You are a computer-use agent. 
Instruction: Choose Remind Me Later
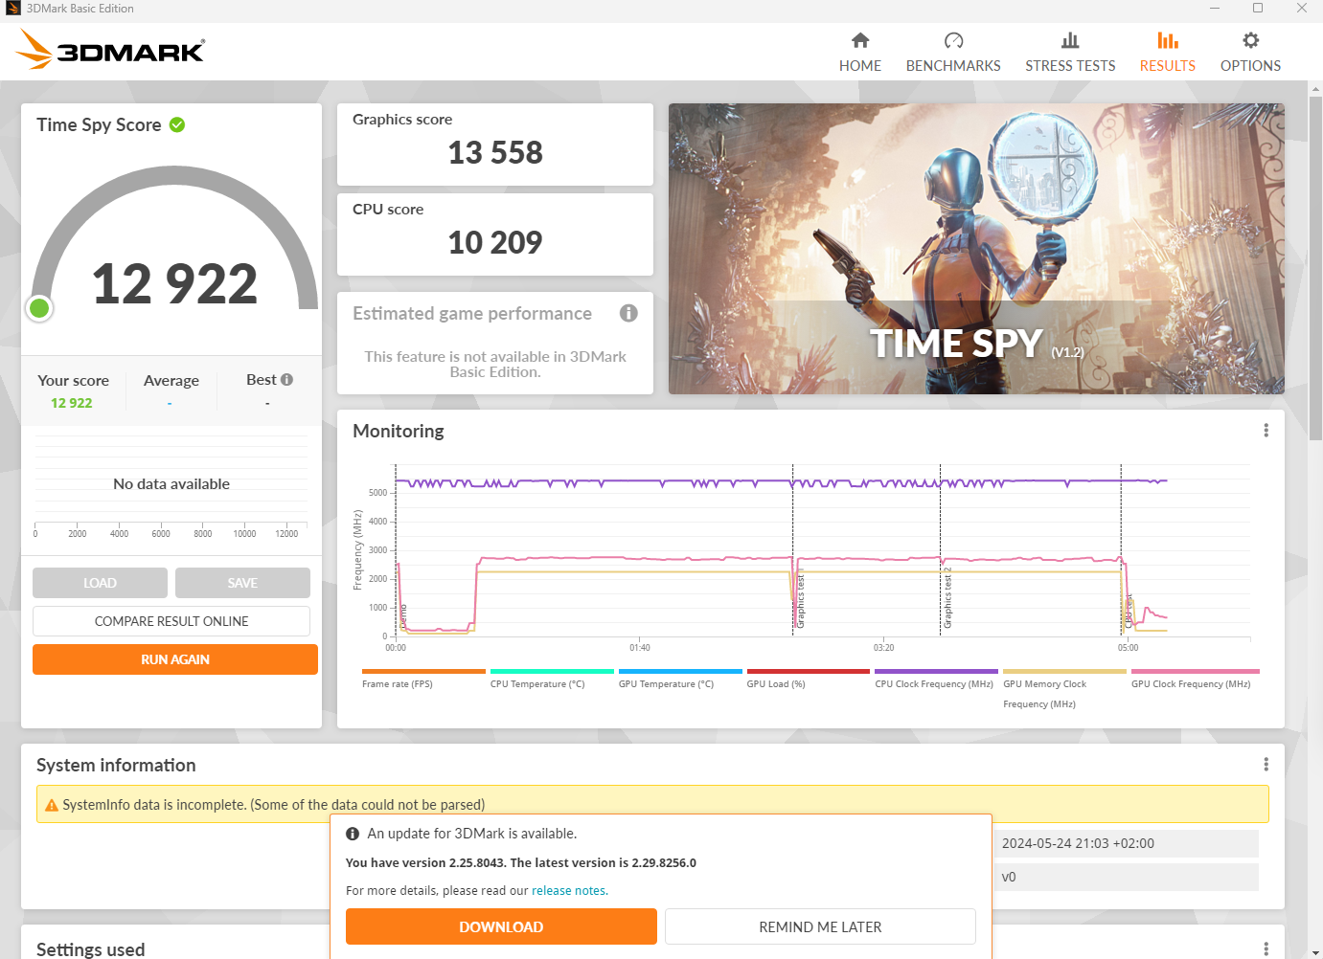point(820,926)
